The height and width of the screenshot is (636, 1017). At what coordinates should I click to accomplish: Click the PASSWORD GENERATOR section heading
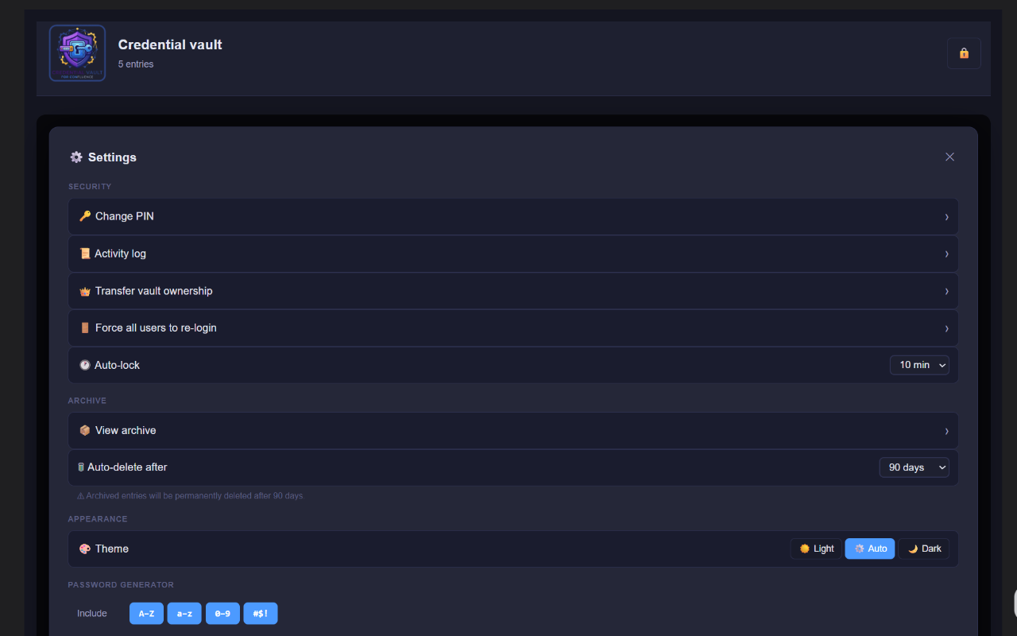coord(121,585)
